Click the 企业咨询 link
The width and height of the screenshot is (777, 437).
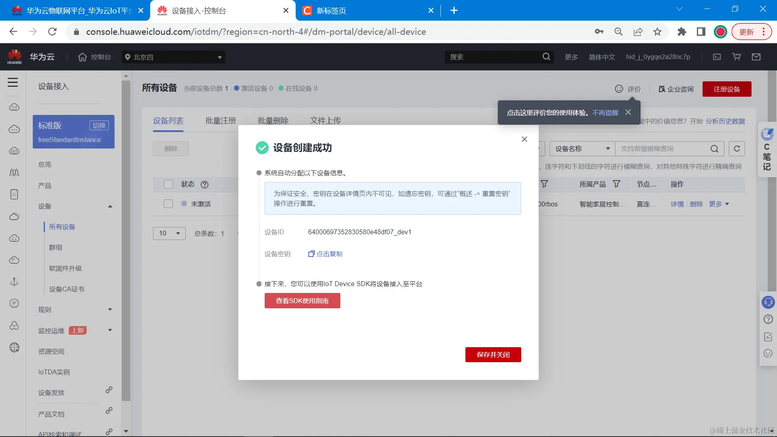(x=676, y=89)
